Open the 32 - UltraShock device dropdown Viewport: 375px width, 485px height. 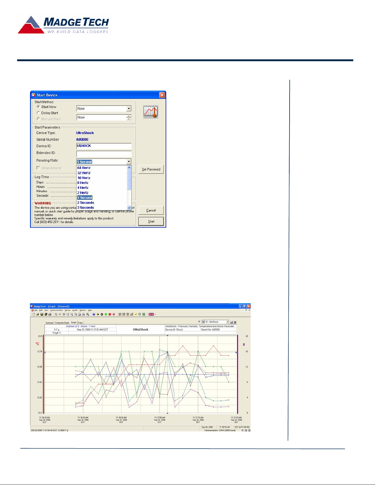click(227, 322)
